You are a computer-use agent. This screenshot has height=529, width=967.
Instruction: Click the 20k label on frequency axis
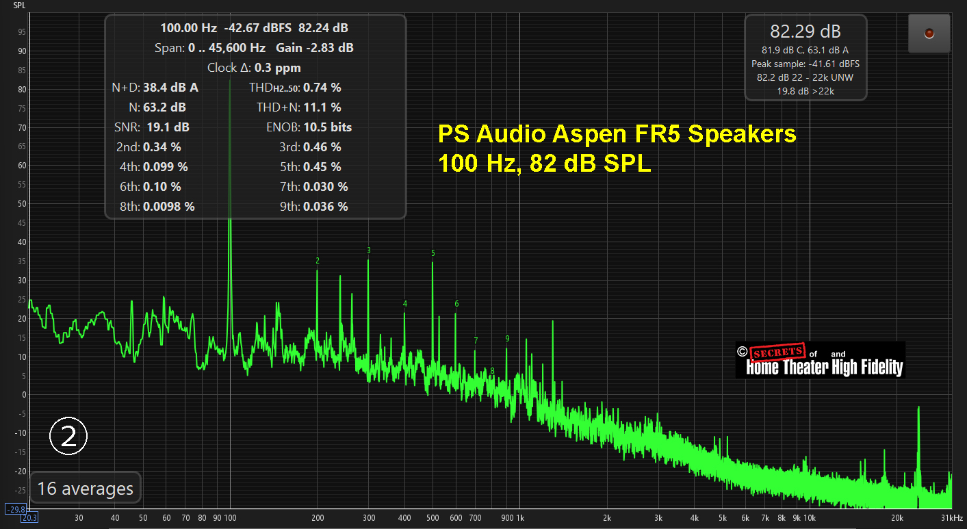(897, 518)
